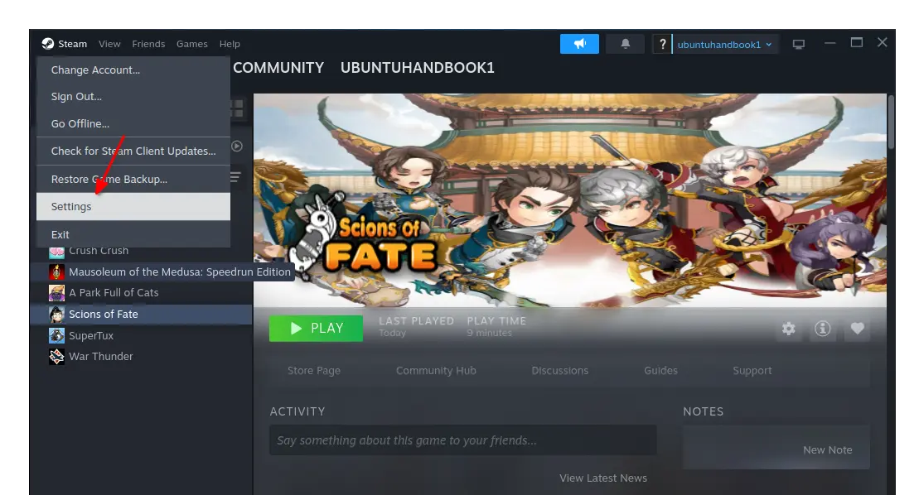The width and height of the screenshot is (919, 495).
Task: Open the notifications bell
Action: 626,44
